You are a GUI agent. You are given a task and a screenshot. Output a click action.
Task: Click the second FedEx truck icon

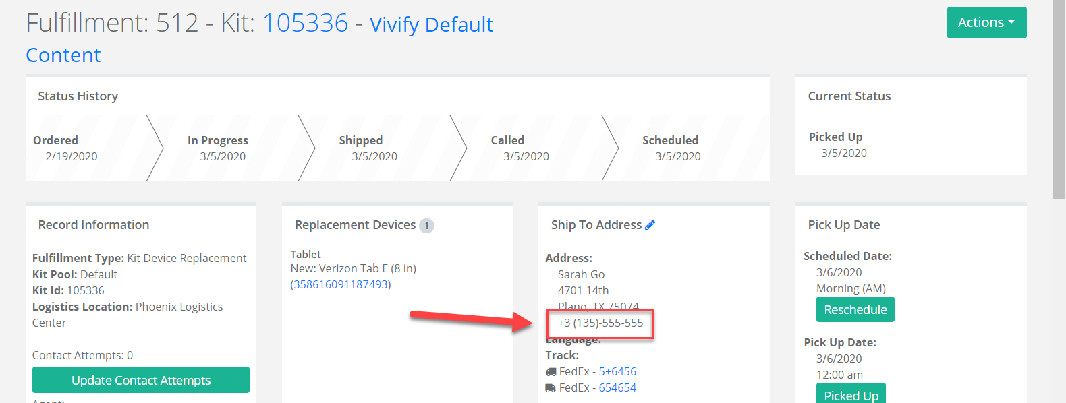pyautogui.click(x=551, y=387)
